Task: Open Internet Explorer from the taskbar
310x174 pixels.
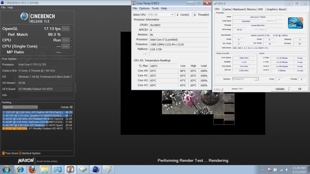Action: [x=20, y=169]
